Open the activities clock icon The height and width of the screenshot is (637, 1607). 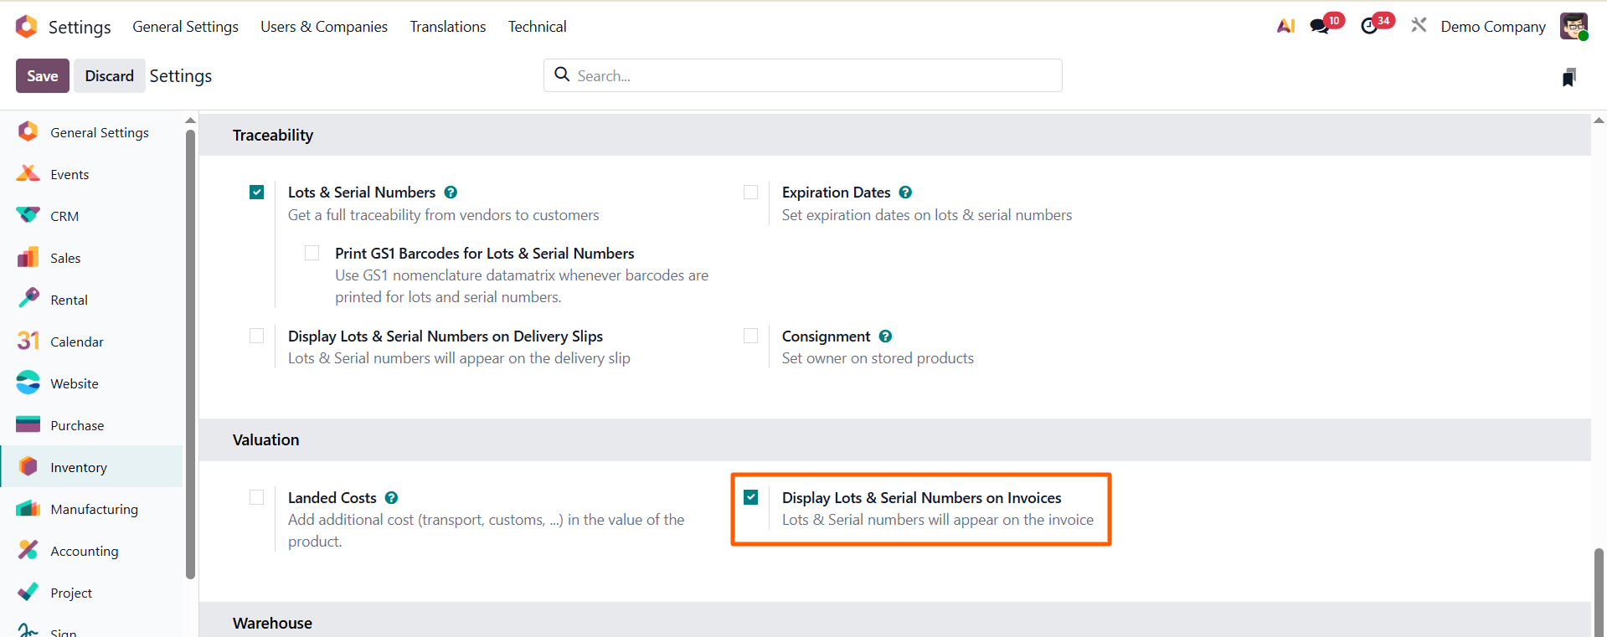1370,26
